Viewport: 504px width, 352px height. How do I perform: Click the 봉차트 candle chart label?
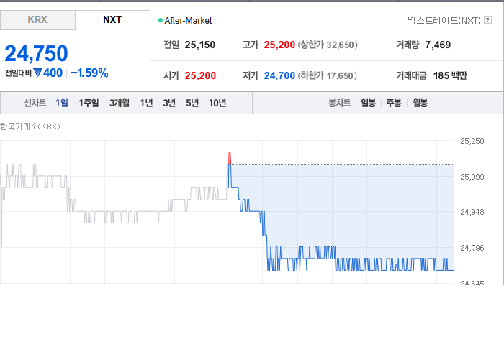pyautogui.click(x=339, y=103)
